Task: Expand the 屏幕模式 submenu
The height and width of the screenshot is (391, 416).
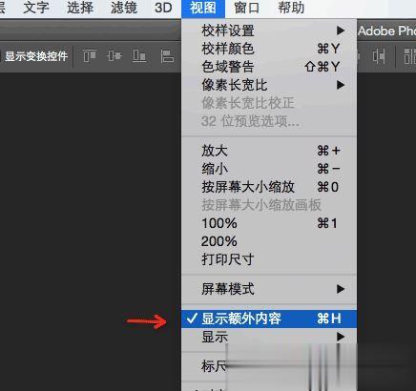Action: click(269, 289)
